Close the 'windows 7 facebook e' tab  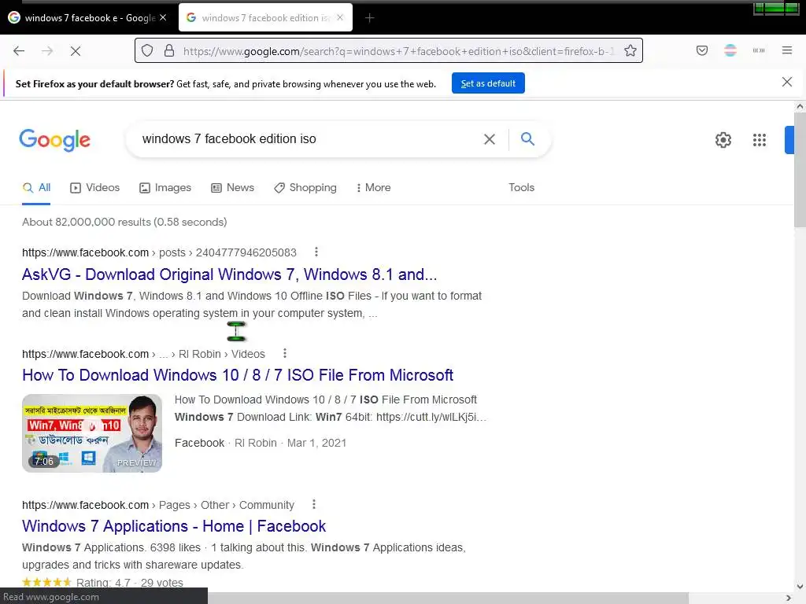[163, 17]
